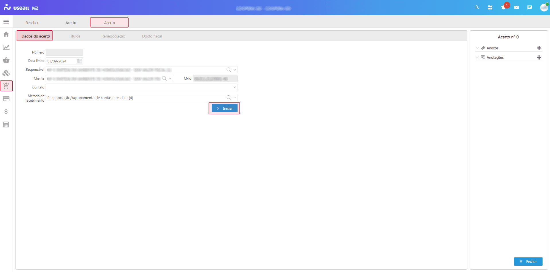Select the credit card module in the sidebar
This screenshot has height=272, width=550.
point(6,98)
